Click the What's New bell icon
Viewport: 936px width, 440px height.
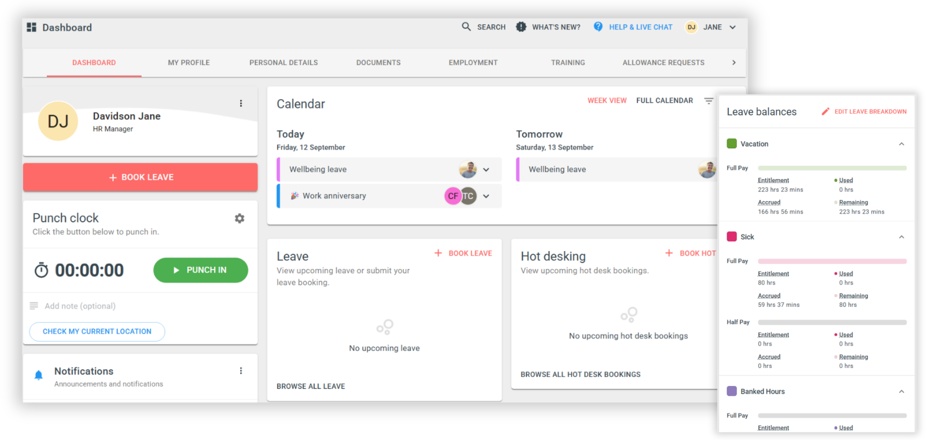[x=521, y=27]
